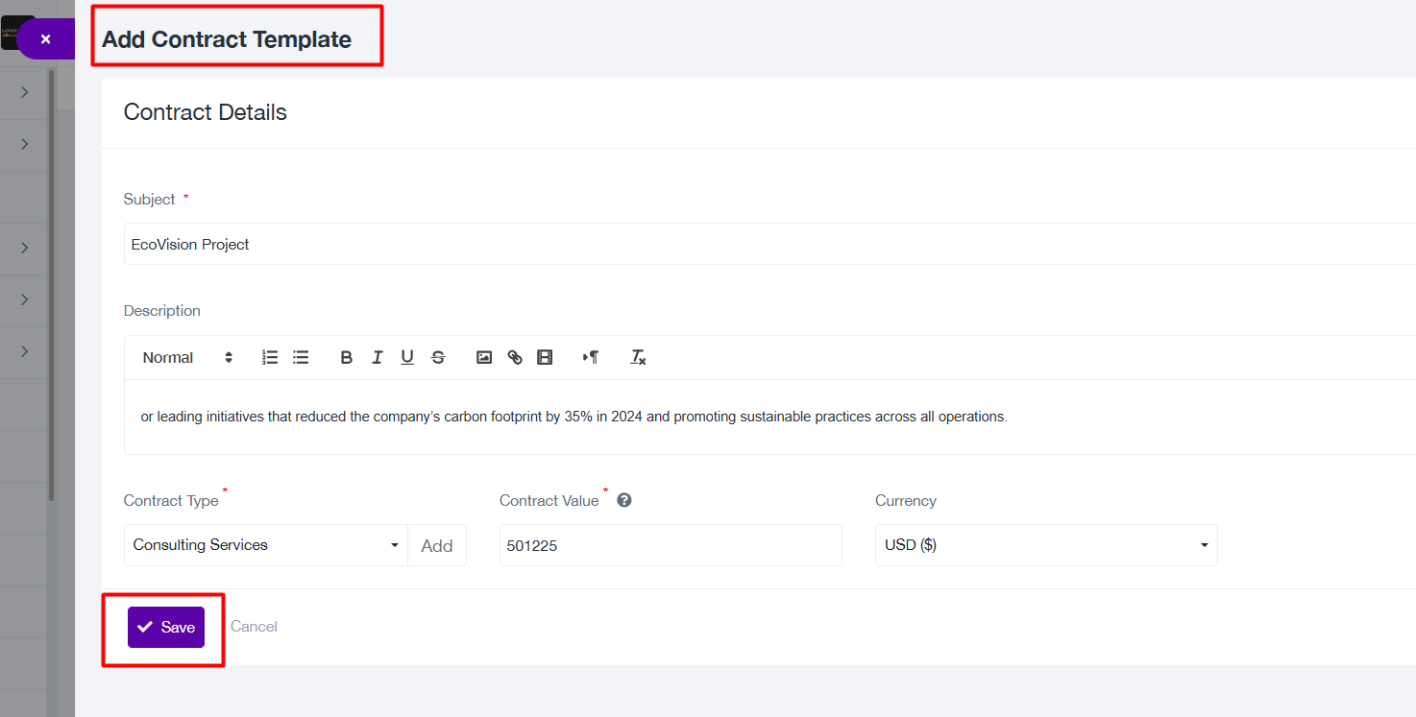
Task: Toggle italic formatting in editor
Action: 378,357
